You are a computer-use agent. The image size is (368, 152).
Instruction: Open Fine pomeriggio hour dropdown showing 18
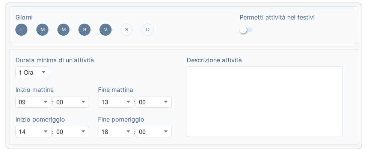pos(116,132)
